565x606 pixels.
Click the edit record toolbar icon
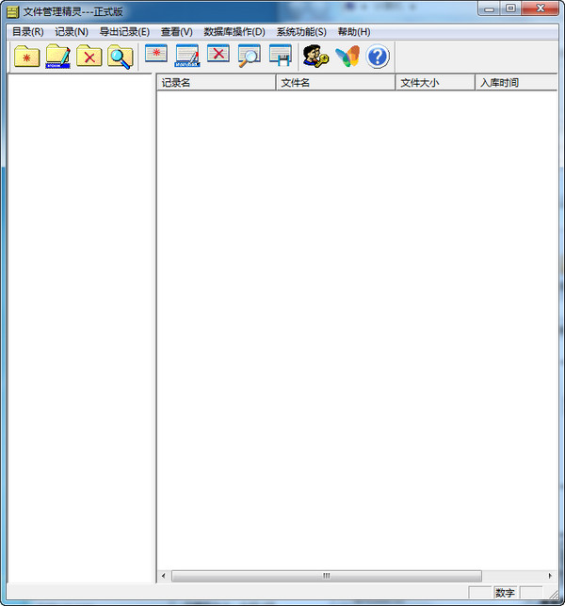187,56
